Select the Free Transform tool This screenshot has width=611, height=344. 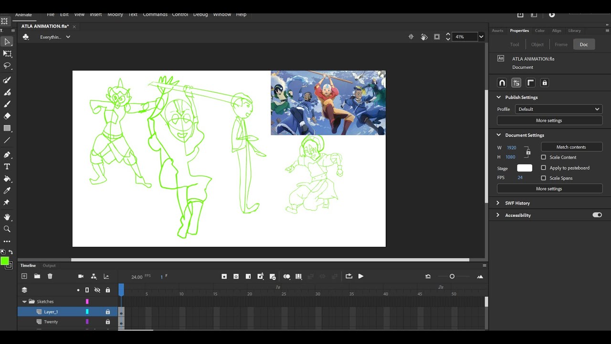(x=7, y=54)
